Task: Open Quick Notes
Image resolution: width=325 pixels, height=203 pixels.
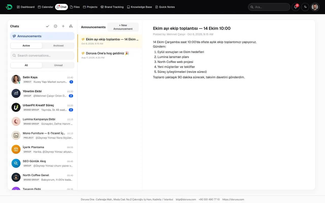Action: 165,7
